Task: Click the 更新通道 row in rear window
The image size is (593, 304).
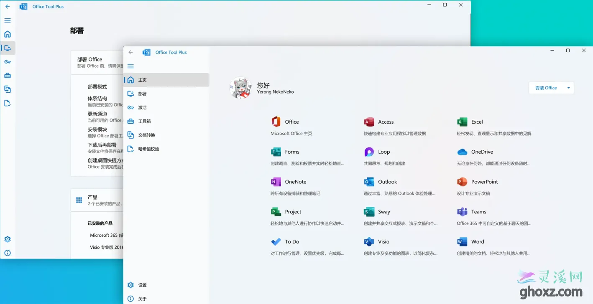Action: tap(105, 117)
